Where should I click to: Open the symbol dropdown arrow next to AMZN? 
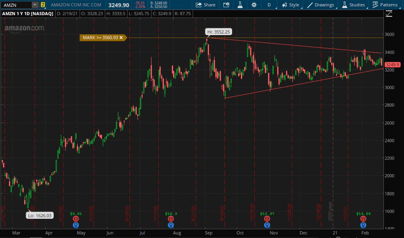point(35,5)
